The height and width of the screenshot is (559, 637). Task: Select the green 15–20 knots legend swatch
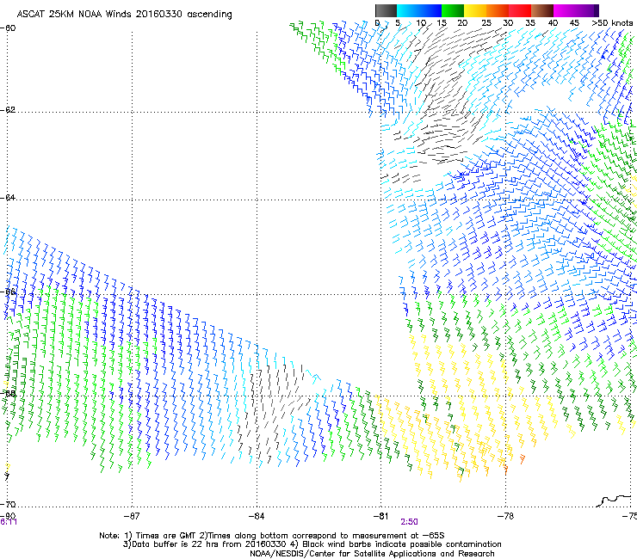tap(453, 10)
